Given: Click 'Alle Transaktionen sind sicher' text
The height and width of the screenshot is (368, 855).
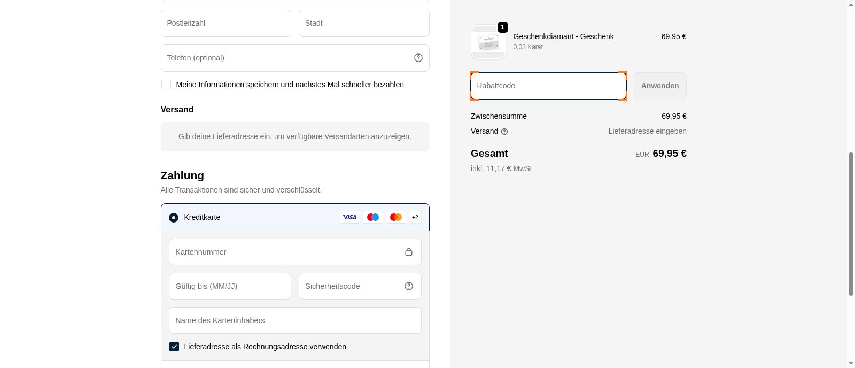Looking at the screenshot, I should [x=241, y=190].
